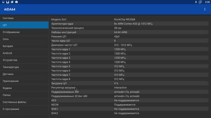This screenshot has width=211, height=118.
Task: Click the RockChip RK3368 value
Action: click(124, 19)
